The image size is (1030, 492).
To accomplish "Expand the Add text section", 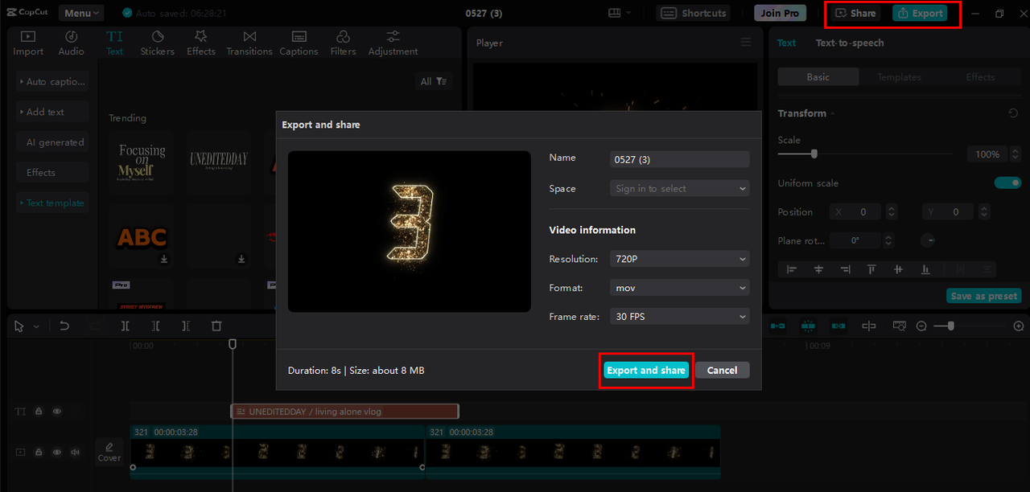I will click(52, 112).
